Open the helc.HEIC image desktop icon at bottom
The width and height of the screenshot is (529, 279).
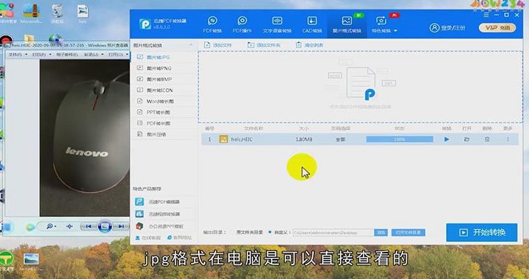tap(31, 262)
